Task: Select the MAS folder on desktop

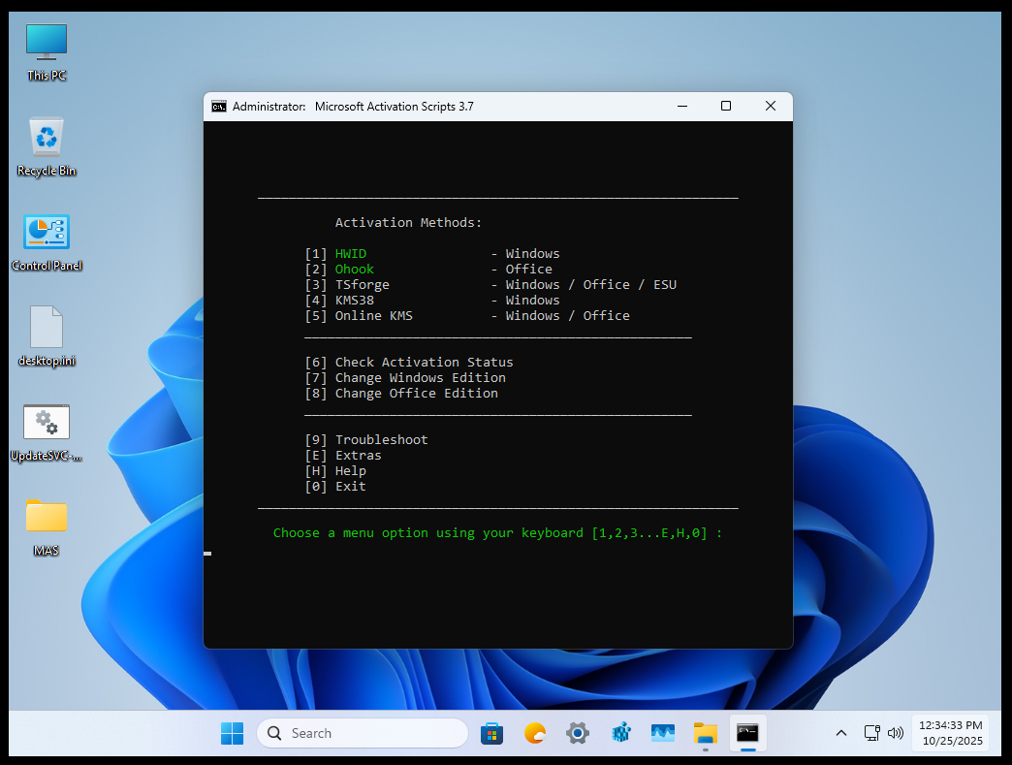Action: point(47,527)
